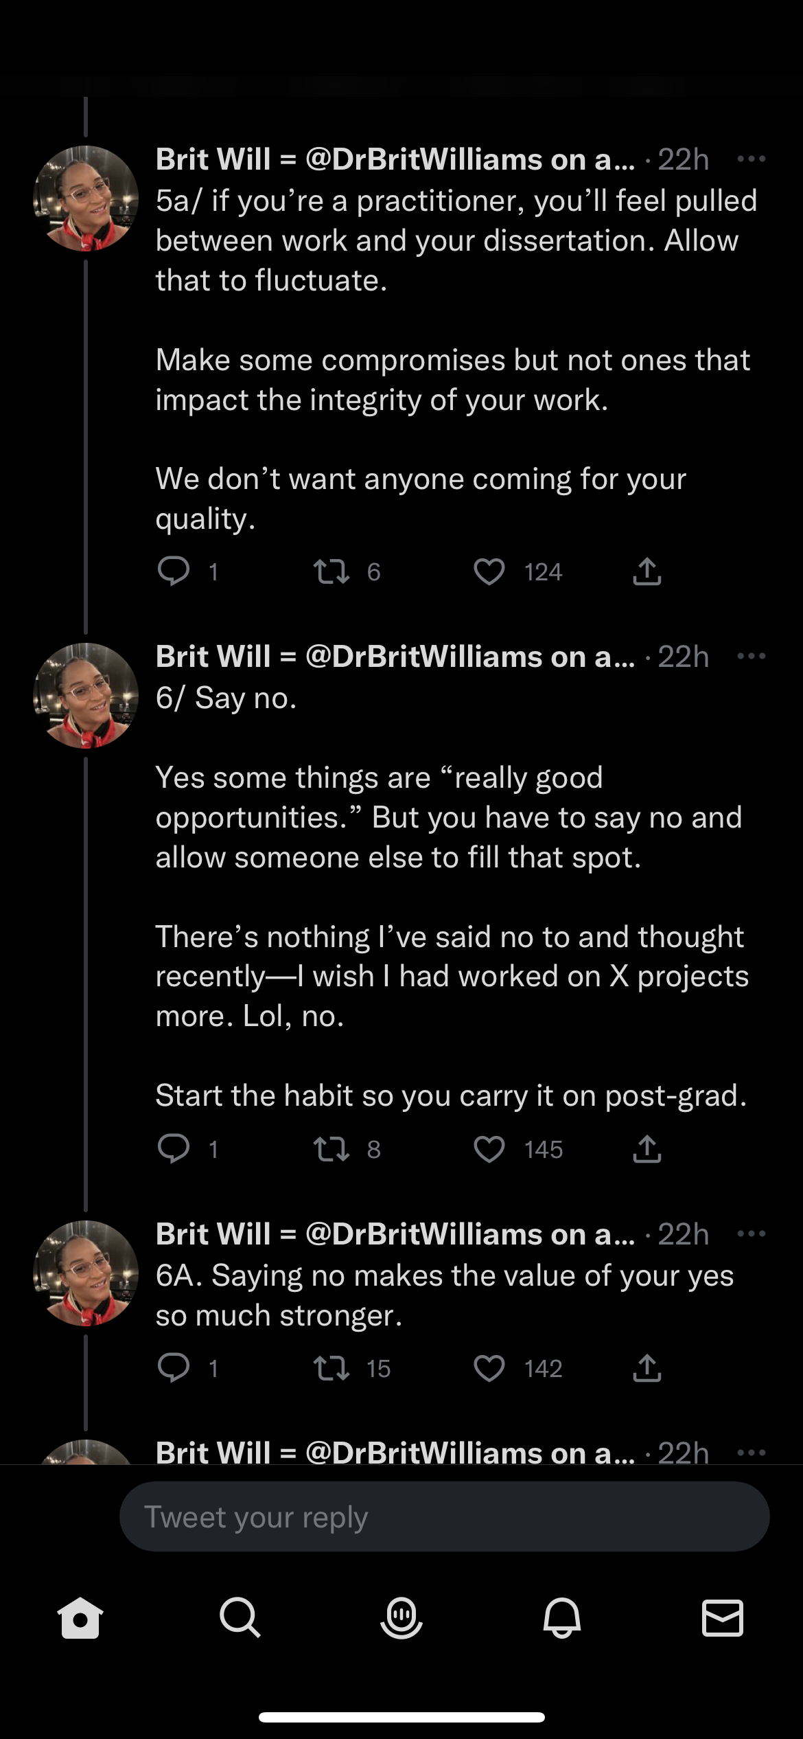803x1739 pixels.
Task: Share the "6/ Say no." tweet
Action: click(647, 1149)
